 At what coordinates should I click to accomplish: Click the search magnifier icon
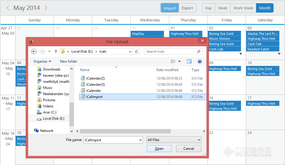pos(199,51)
